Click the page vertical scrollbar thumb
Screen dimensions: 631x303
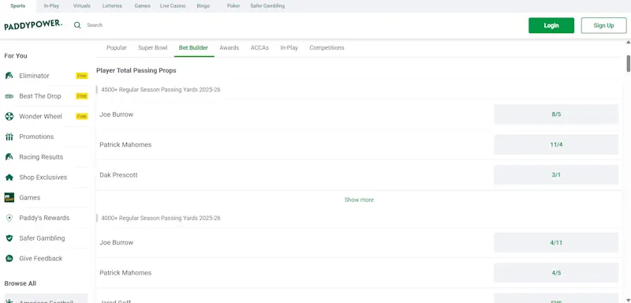pyautogui.click(x=628, y=64)
